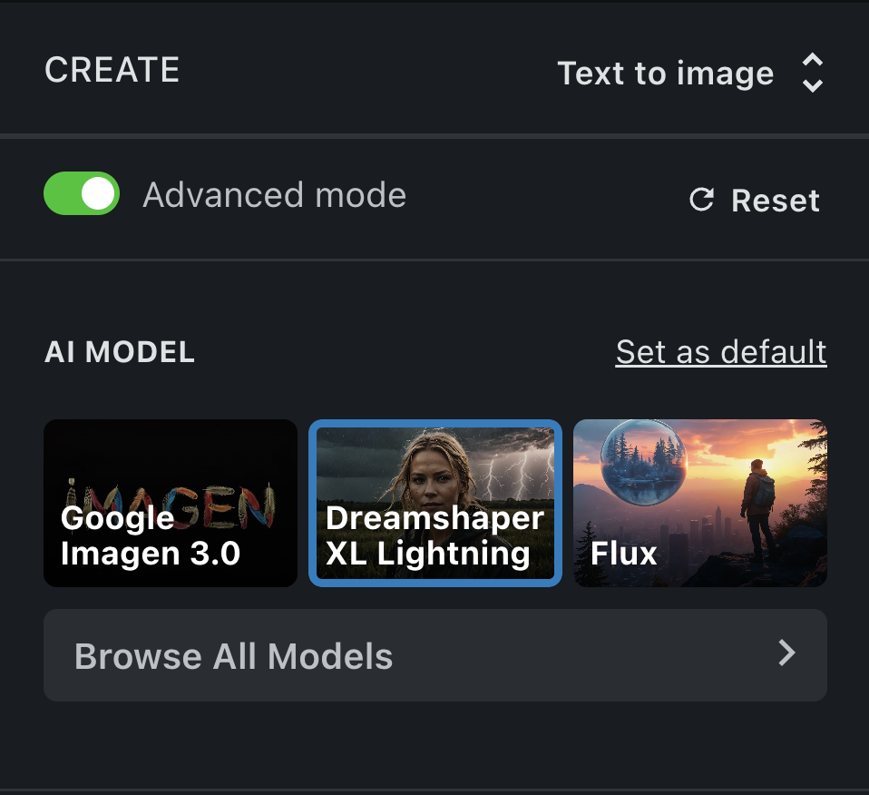Open Browse All Models
The height and width of the screenshot is (795, 869).
(x=435, y=655)
